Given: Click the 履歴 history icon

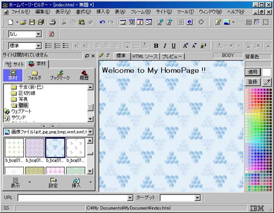Looking at the screenshot, I should coord(84,75).
